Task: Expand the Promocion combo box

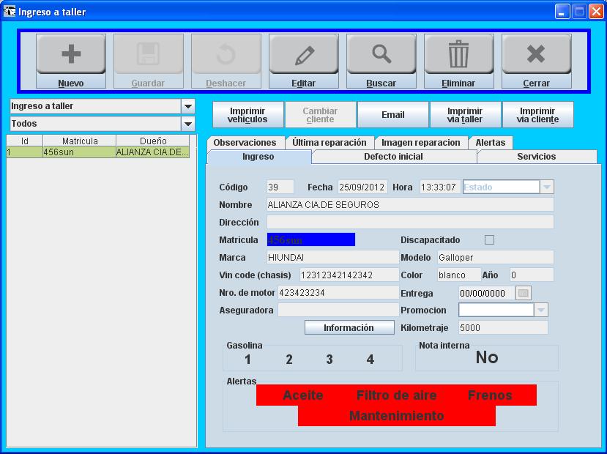Action: tap(541, 310)
